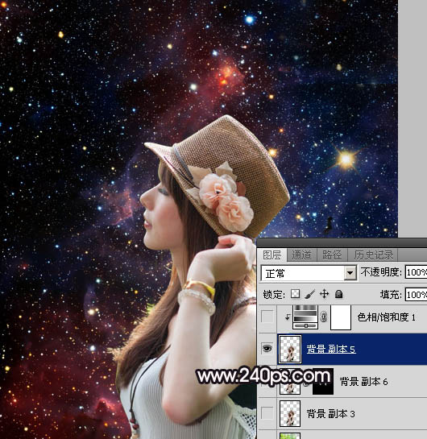This screenshot has height=439, width=427.
Task: Click the blend mode dropdown arrow button
Action: (x=350, y=273)
